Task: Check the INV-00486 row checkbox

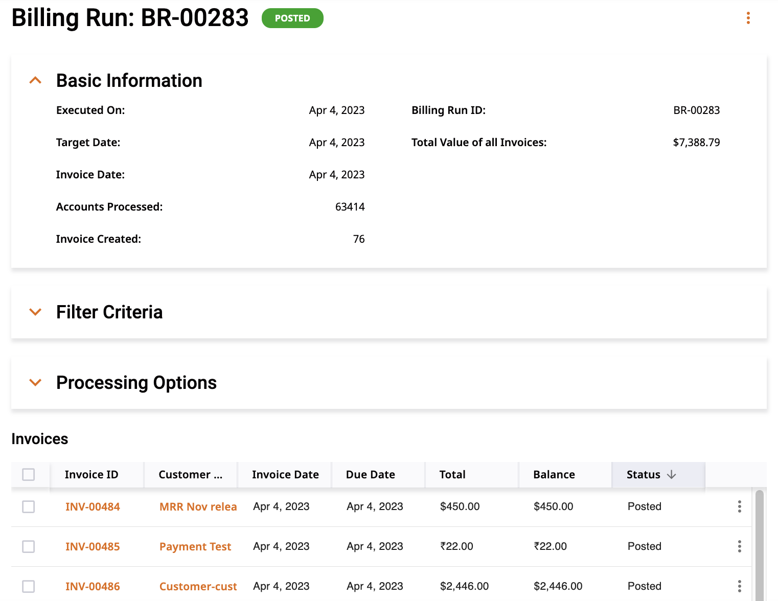Action: pos(29,586)
